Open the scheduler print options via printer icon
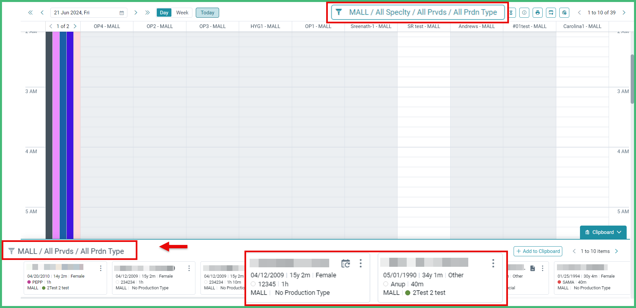Screen dimensions: 636x308 pos(538,13)
